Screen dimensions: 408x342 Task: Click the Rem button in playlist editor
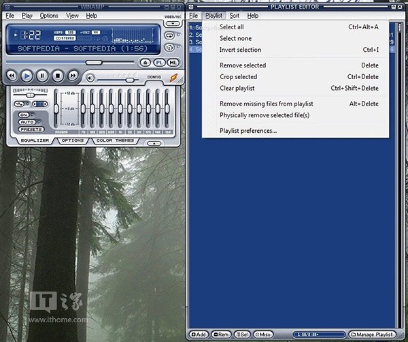pos(220,335)
